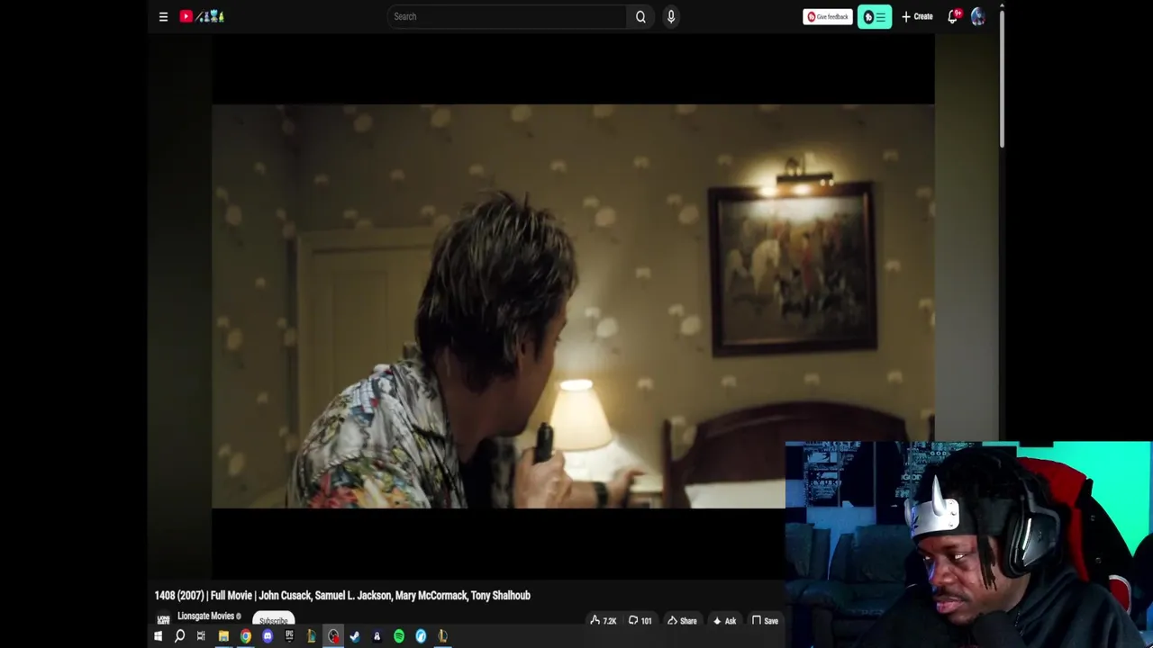The image size is (1153, 648).
Task: Open Windows taskbar search
Action: (x=179, y=636)
